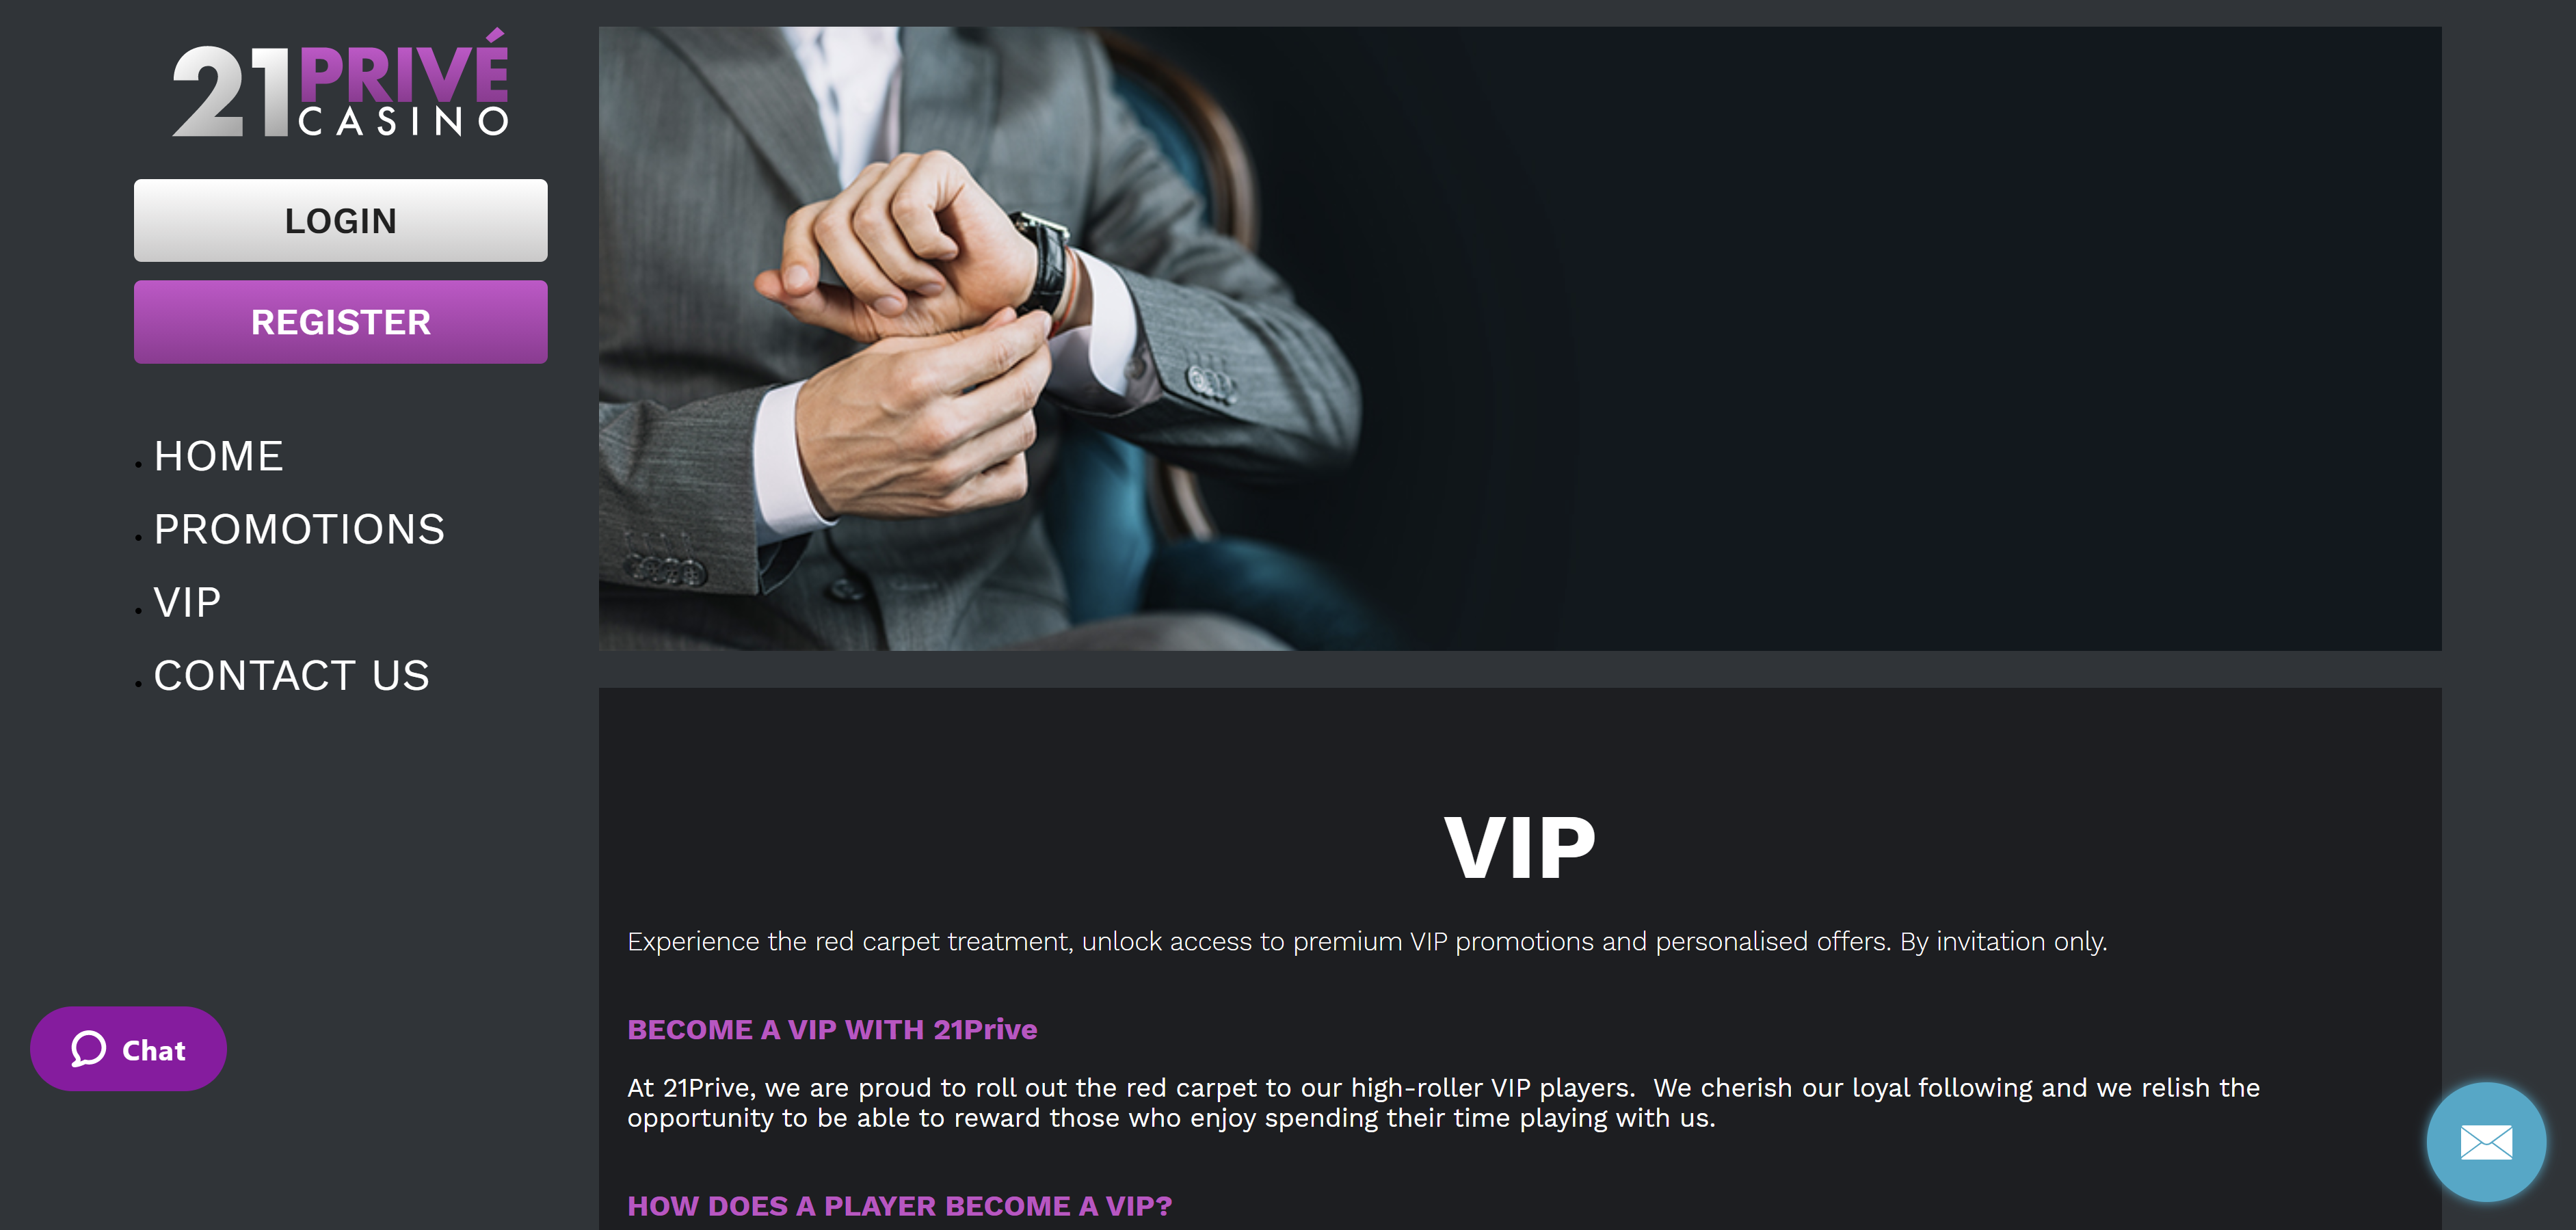The width and height of the screenshot is (2576, 1230).
Task: Click HOW DOES A PLAYER BECOME A VIP heading
Action: tap(900, 1206)
